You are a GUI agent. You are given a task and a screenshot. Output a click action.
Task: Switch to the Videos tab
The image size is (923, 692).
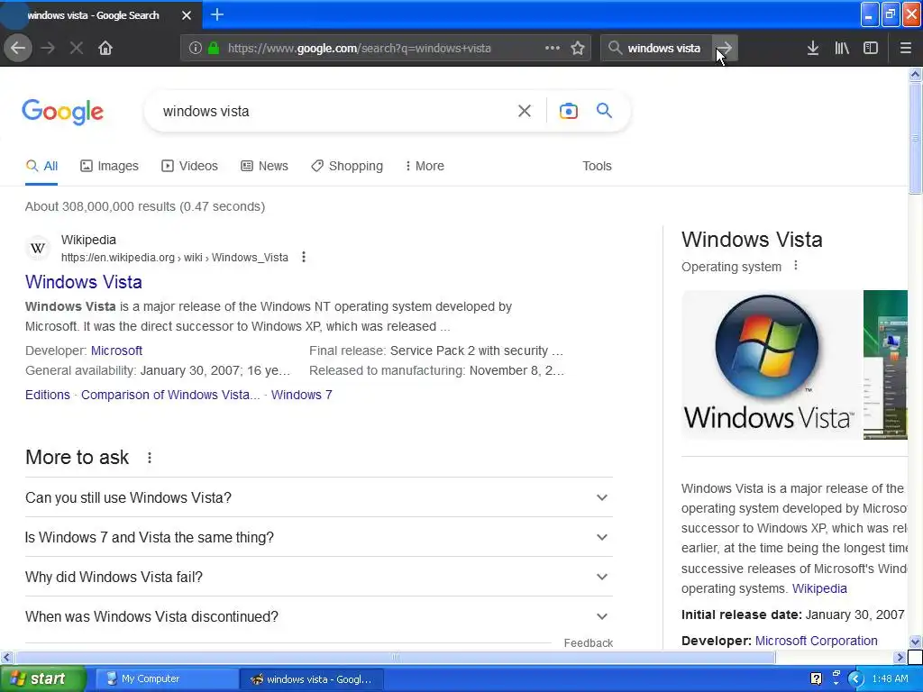click(x=189, y=166)
